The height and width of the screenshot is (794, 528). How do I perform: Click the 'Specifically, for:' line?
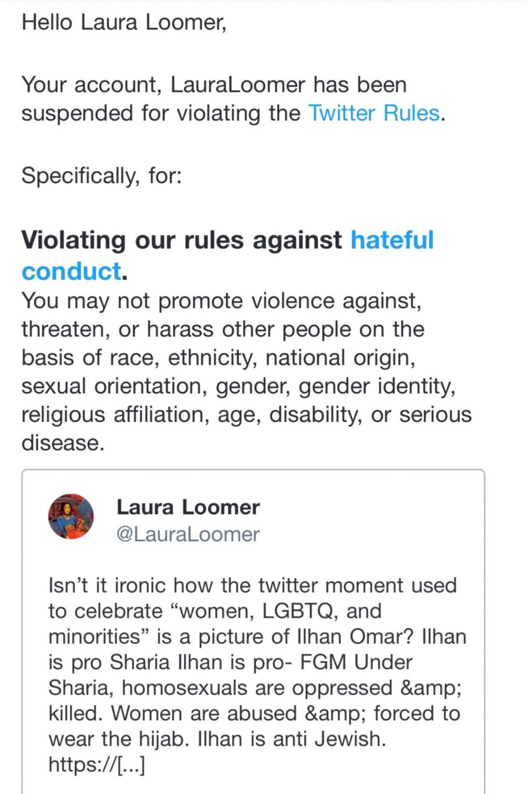click(102, 176)
